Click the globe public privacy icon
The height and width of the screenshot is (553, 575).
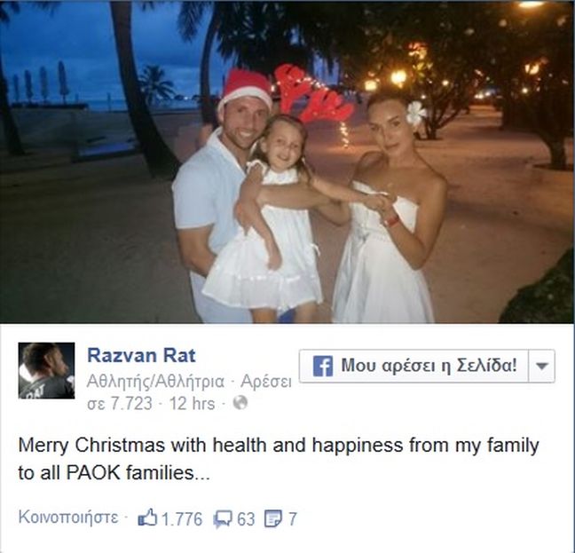240,403
